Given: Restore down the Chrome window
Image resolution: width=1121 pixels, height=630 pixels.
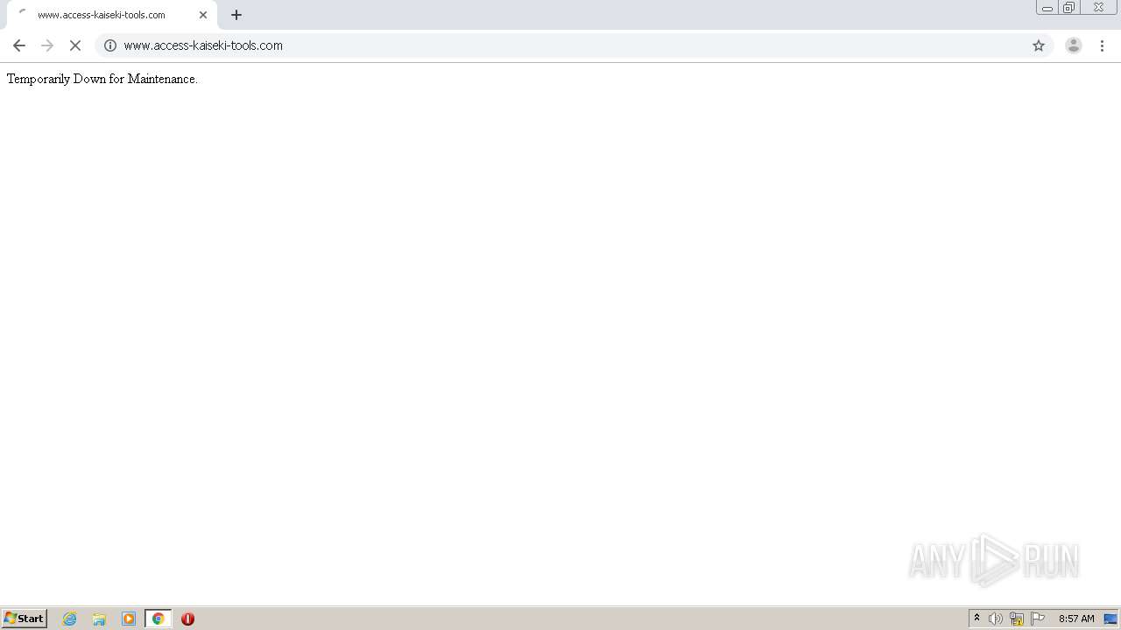Looking at the screenshot, I should (x=1069, y=8).
